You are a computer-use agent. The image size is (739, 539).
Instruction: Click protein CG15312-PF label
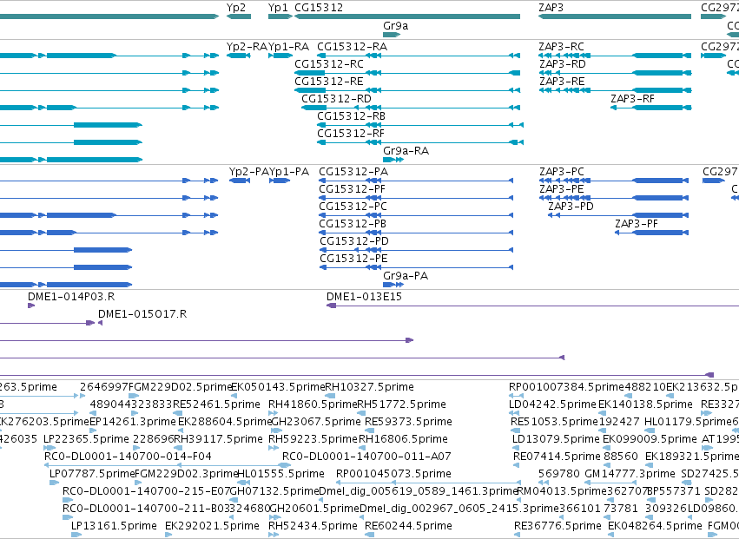click(x=352, y=189)
